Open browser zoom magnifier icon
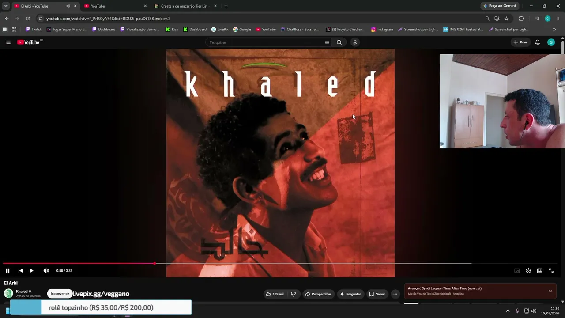This screenshot has height=318, width=565. (487, 19)
